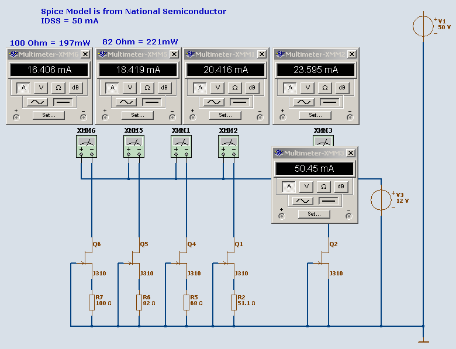Close the Multimeter-XMM6 window
This screenshot has width=456, height=349.
pos(85,54)
